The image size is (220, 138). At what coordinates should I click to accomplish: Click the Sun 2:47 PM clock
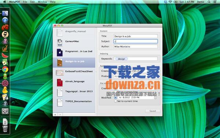point(187,2)
